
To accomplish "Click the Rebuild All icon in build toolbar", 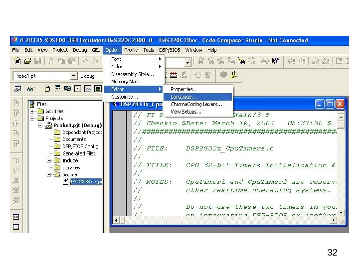I will pos(174,75).
